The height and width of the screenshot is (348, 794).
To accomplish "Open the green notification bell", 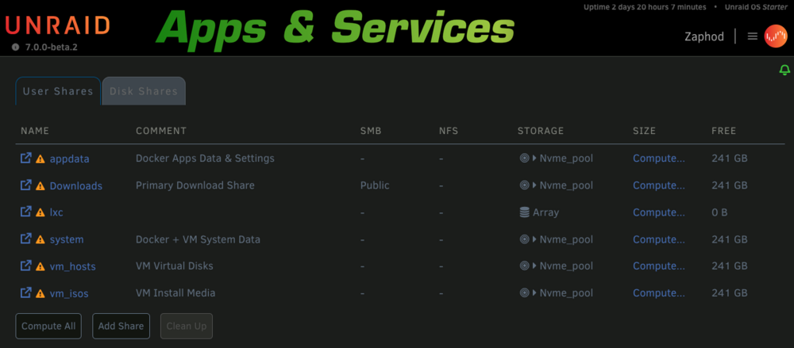I will (784, 70).
